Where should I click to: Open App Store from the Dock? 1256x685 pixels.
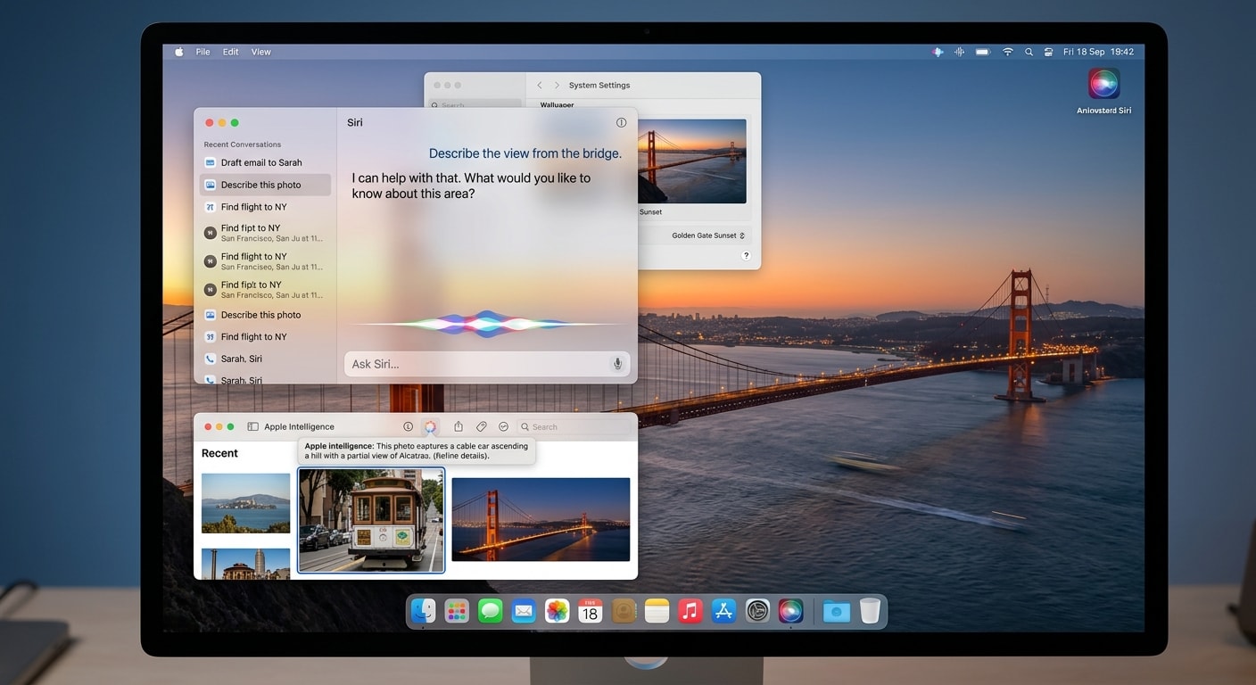[723, 611]
